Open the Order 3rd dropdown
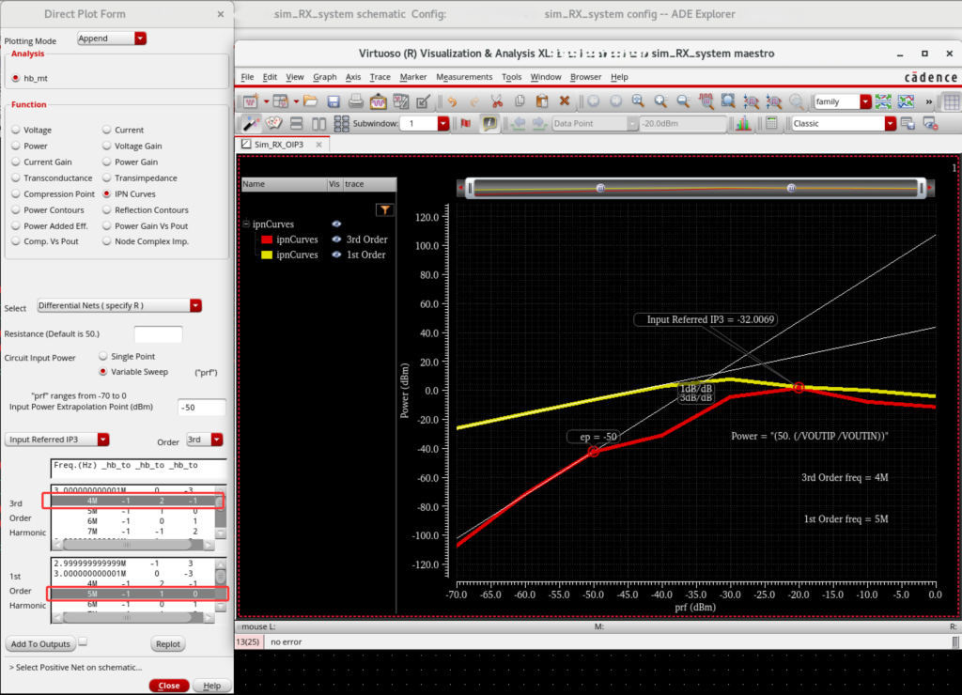 coord(217,440)
